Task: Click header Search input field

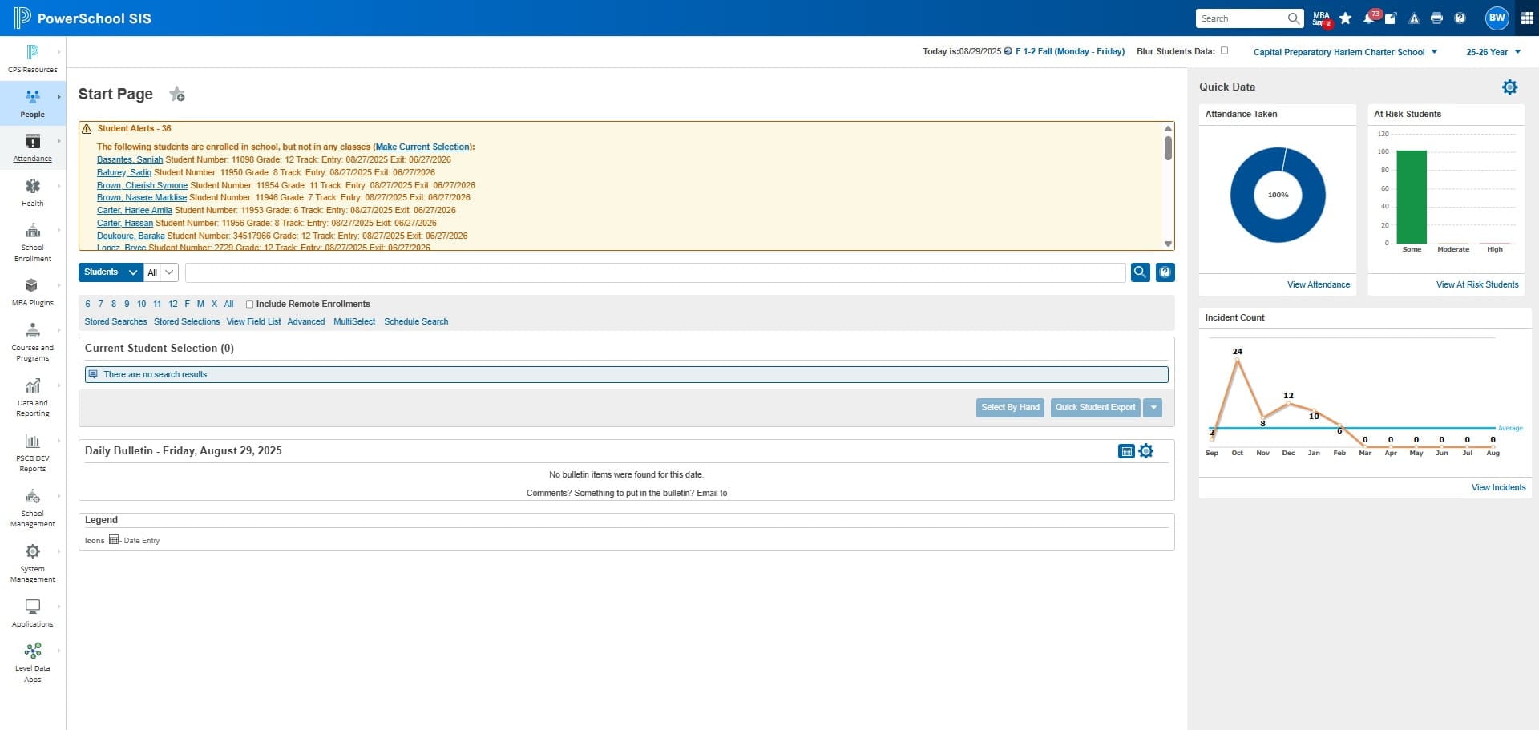Action: click(1241, 18)
